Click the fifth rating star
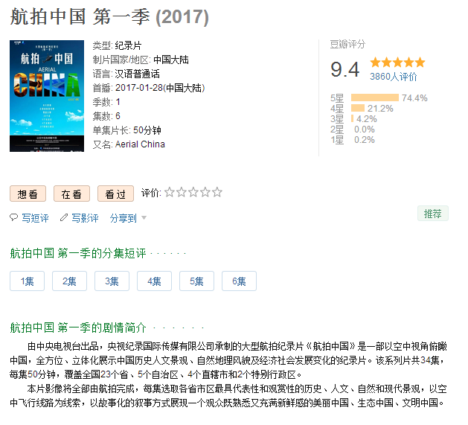The height and width of the screenshot is (425, 468). click(x=217, y=192)
